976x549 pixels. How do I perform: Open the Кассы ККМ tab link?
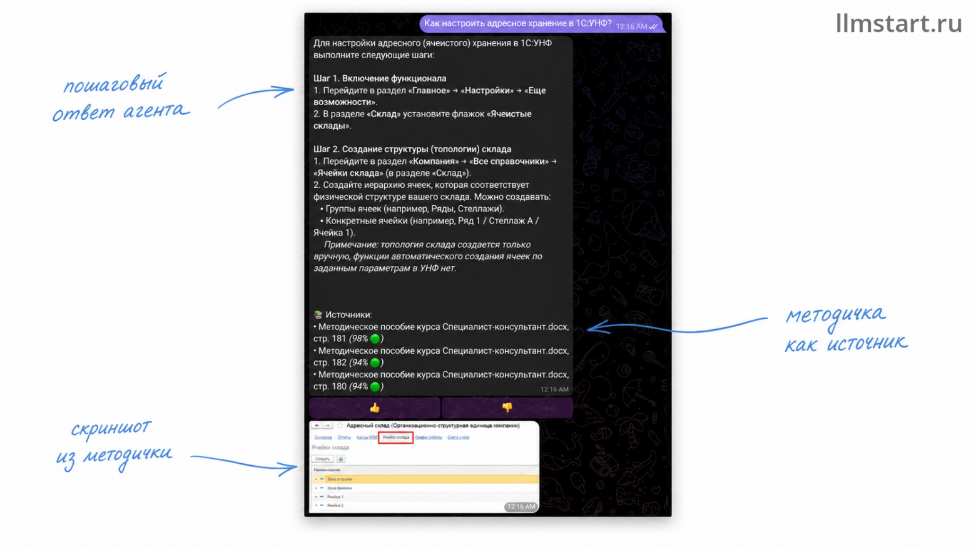pyautogui.click(x=367, y=438)
